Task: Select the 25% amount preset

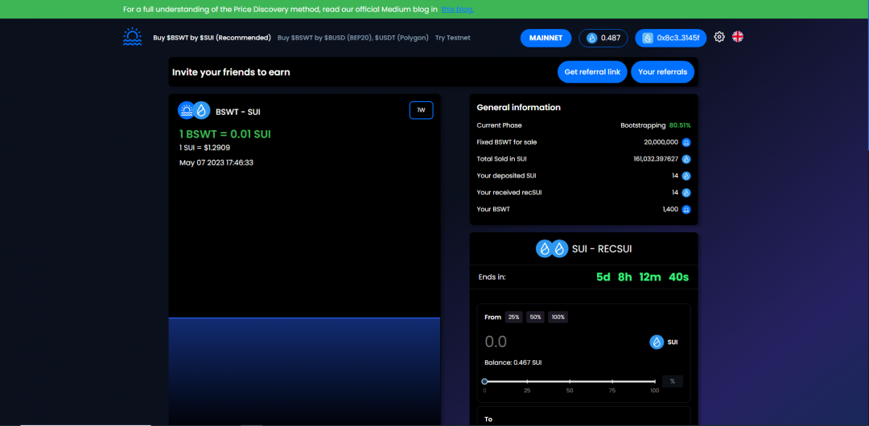Action: [513, 317]
